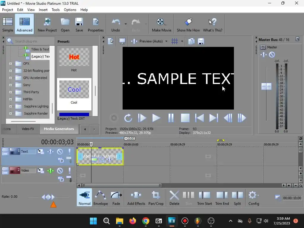This screenshot has width=304, height=228.
Task: Click Add Effects
Action: point(136,197)
